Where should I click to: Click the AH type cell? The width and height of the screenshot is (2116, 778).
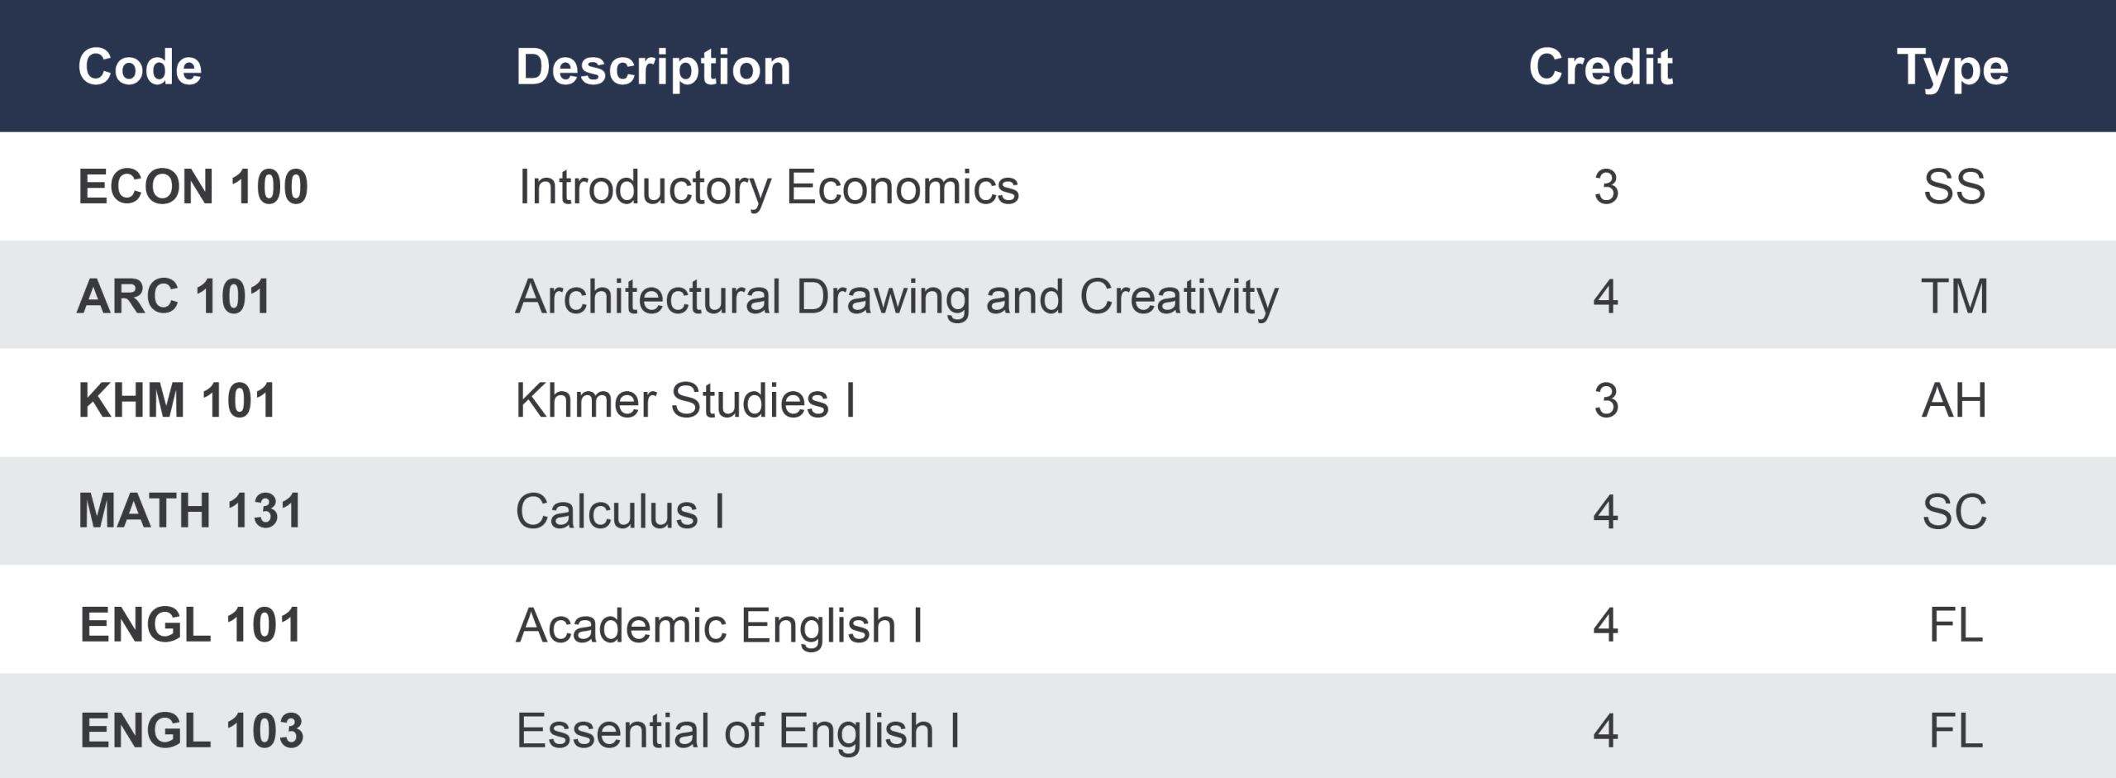1954,401
